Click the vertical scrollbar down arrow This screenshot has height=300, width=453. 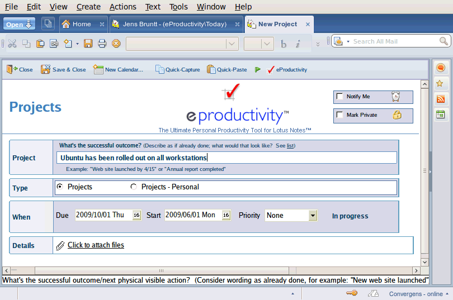click(424, 262)
